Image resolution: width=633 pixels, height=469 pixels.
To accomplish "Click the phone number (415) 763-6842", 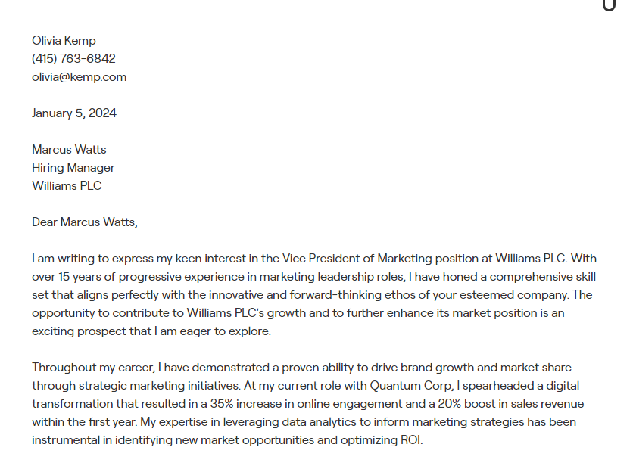I will click(x=73, y=59).
